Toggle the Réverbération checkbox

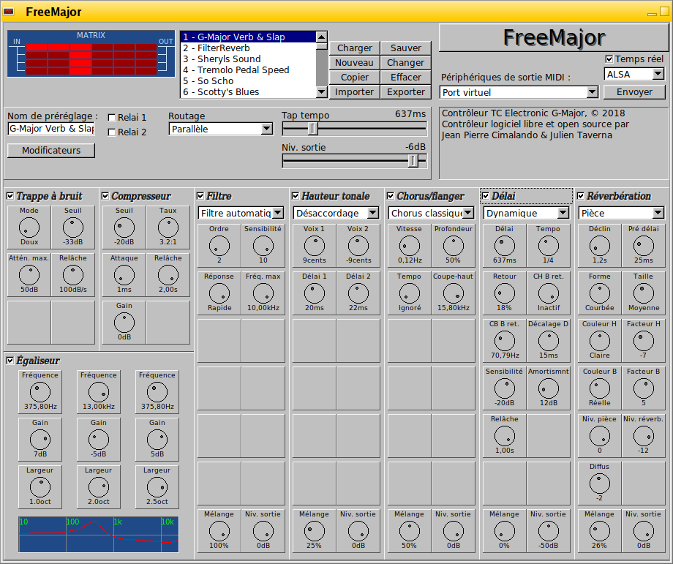(581, 196)
